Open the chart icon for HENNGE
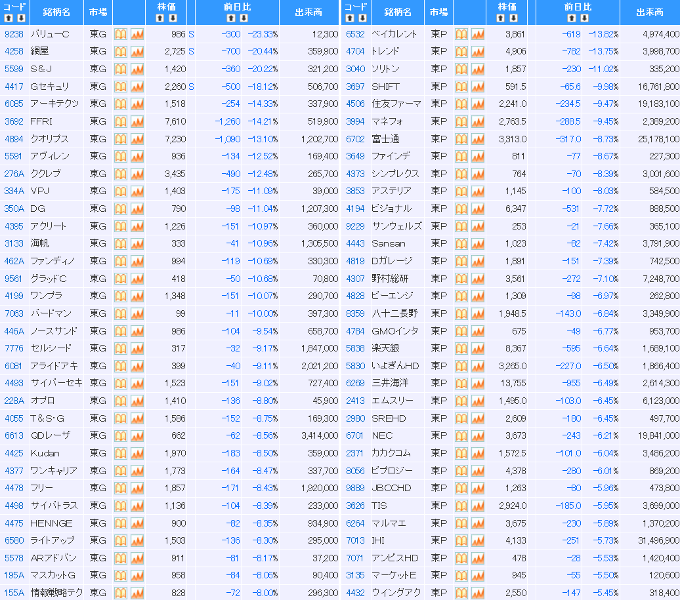This screenshot has width=680, height=600. (x=137, y=523)
